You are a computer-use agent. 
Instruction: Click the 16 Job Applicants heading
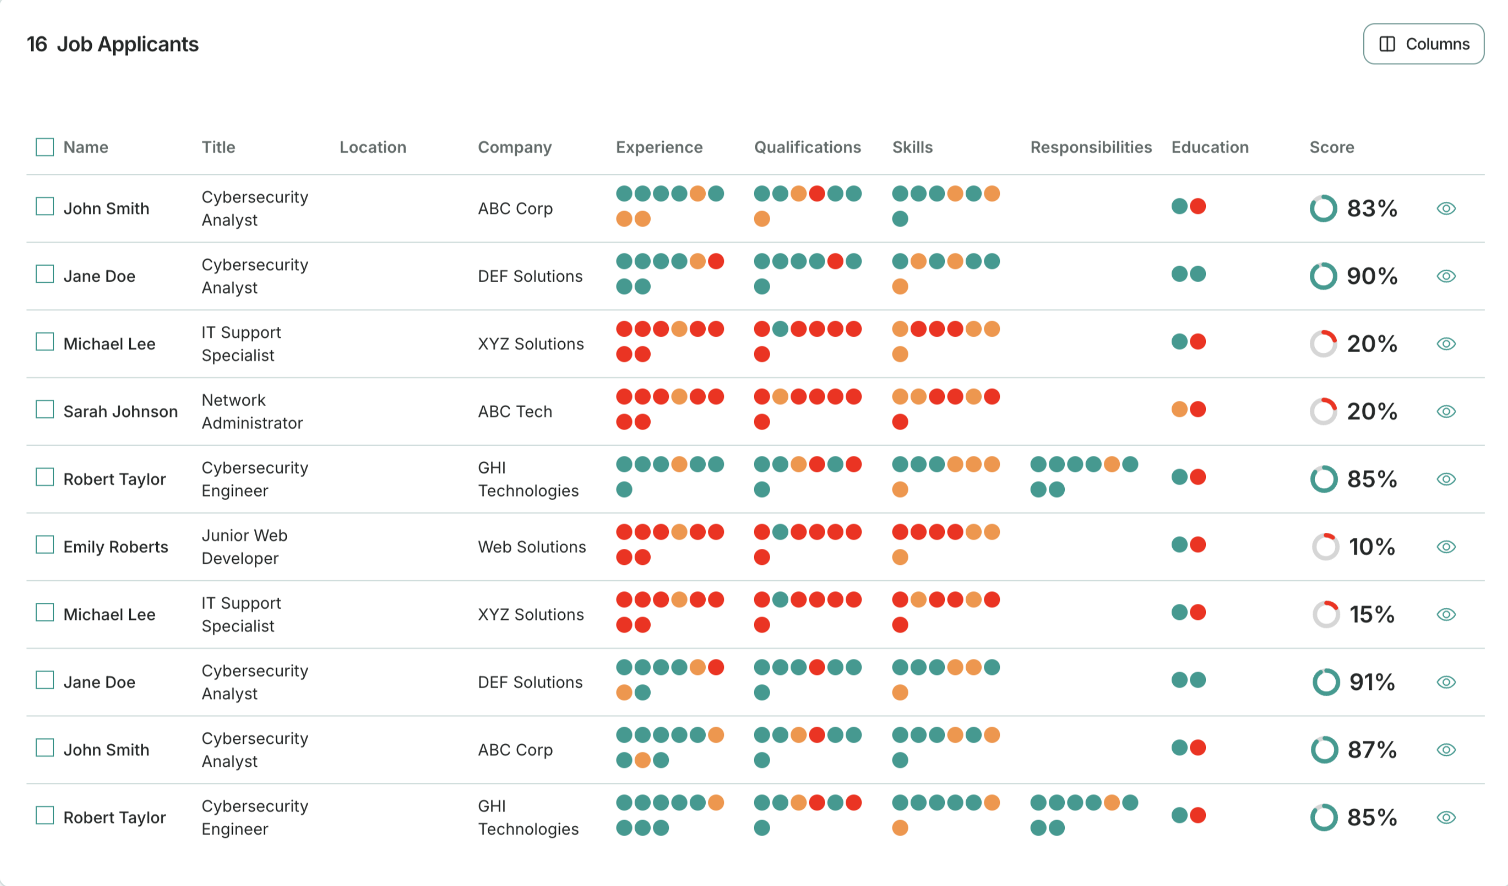113,44
